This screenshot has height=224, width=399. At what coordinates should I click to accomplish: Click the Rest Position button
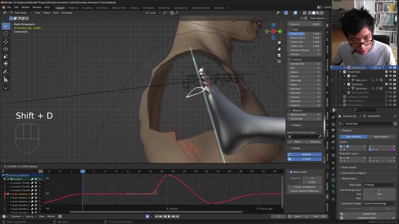click(x=381, y=137)
